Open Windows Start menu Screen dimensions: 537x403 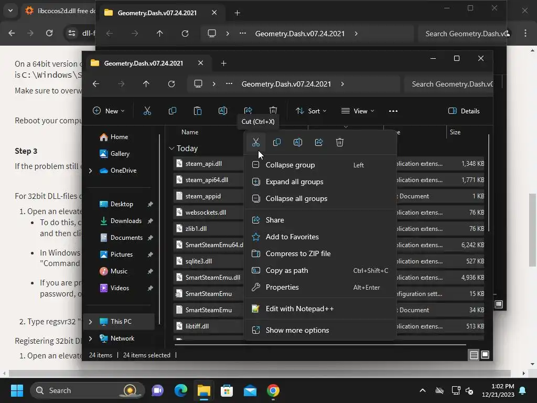[x=17, y=390]
